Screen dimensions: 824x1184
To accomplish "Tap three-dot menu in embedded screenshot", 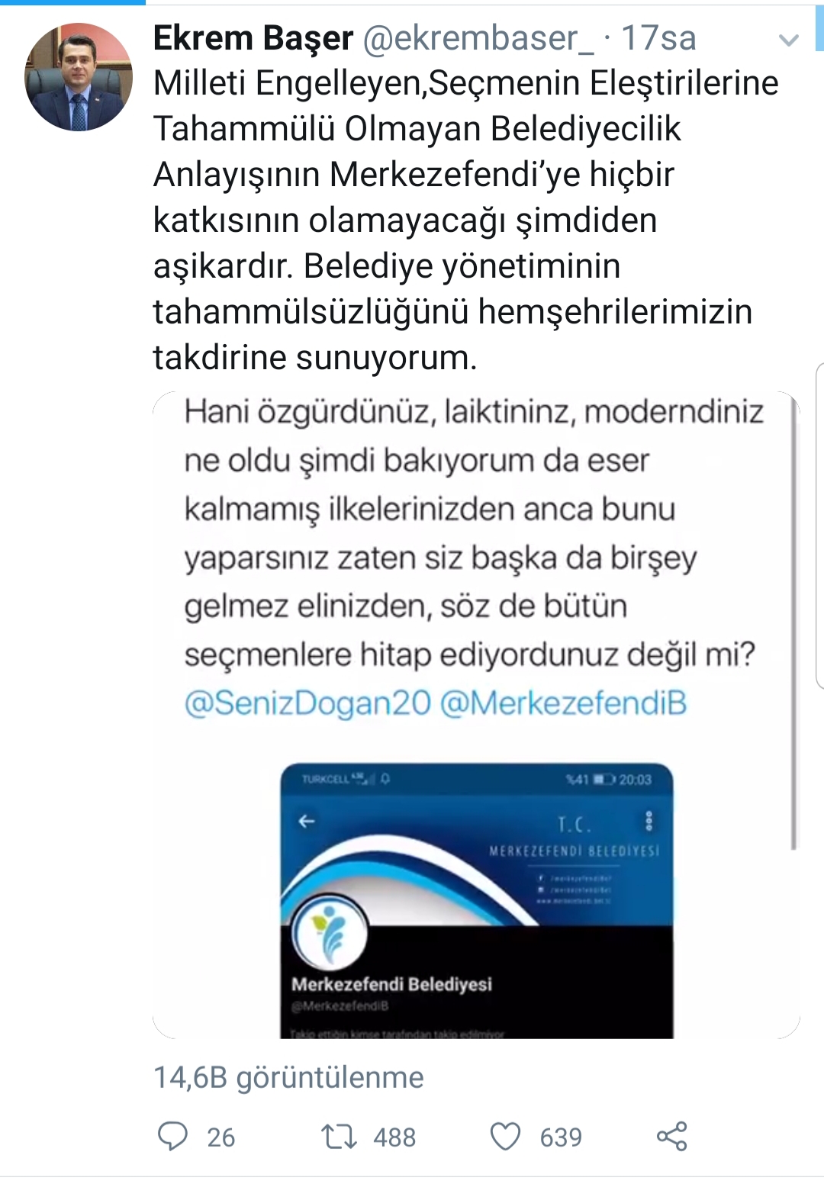I will (x=649, y=821).
